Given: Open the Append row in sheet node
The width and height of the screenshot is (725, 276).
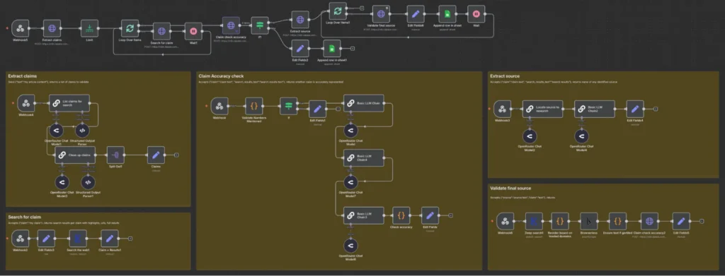Looking at the screenshot, I should (447, 14).
